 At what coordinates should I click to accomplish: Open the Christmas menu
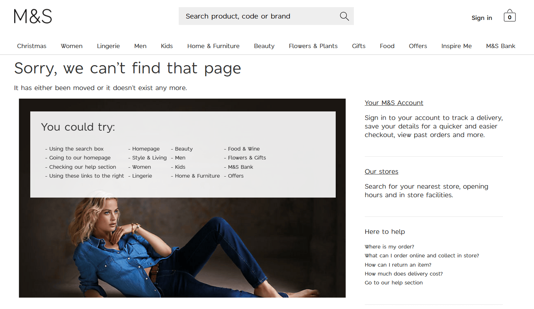(32, 46)
